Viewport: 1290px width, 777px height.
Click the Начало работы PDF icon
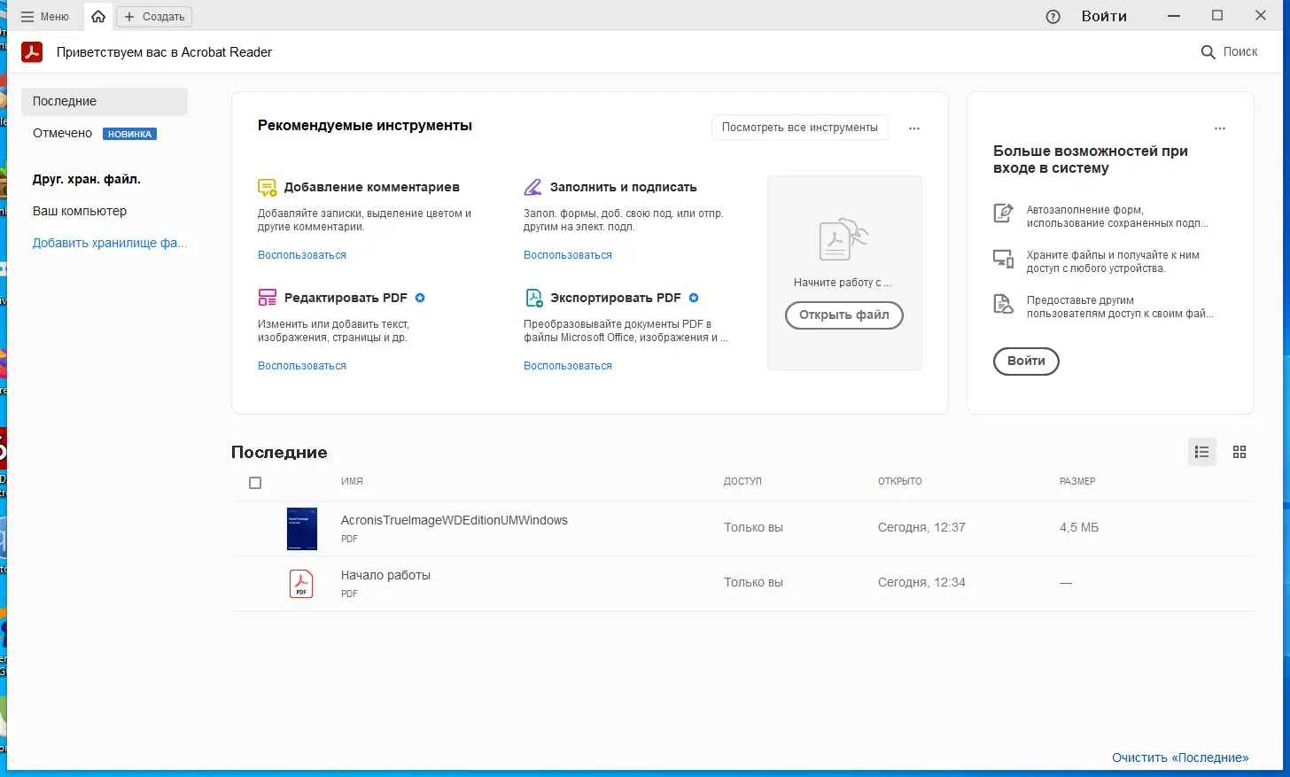click(301, 584)
